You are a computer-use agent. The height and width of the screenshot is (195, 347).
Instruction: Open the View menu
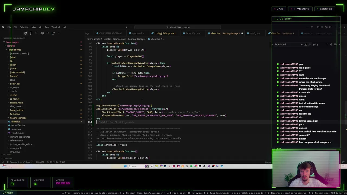pyautogui.click(x=34, y=27)
